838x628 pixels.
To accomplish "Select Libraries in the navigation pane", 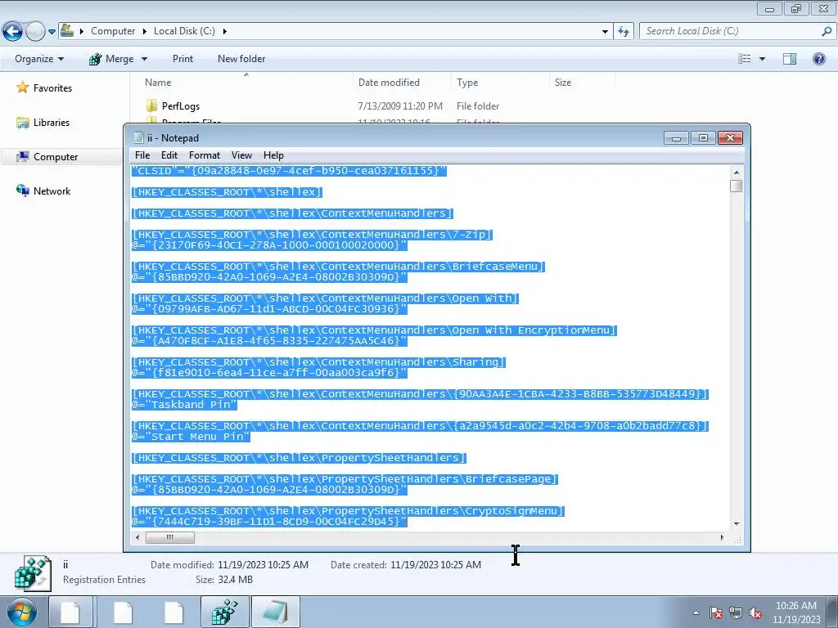I will tap(52, 123).
